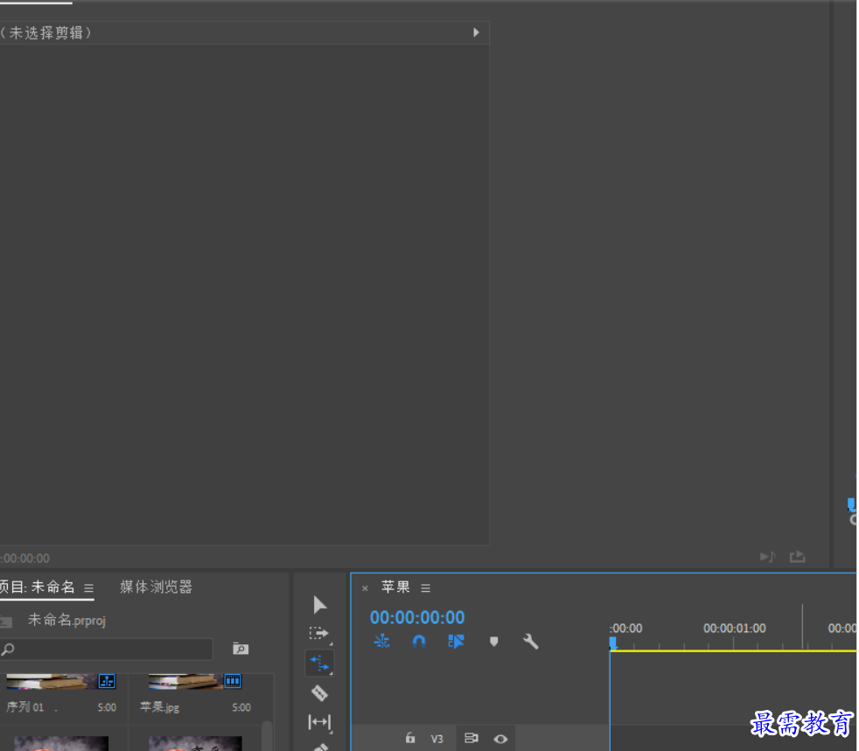The width and height of the screenshot is (859, 751).
Task: Expand the (未选择剪辑) panel arrow
Action: [x=476, y=32]
